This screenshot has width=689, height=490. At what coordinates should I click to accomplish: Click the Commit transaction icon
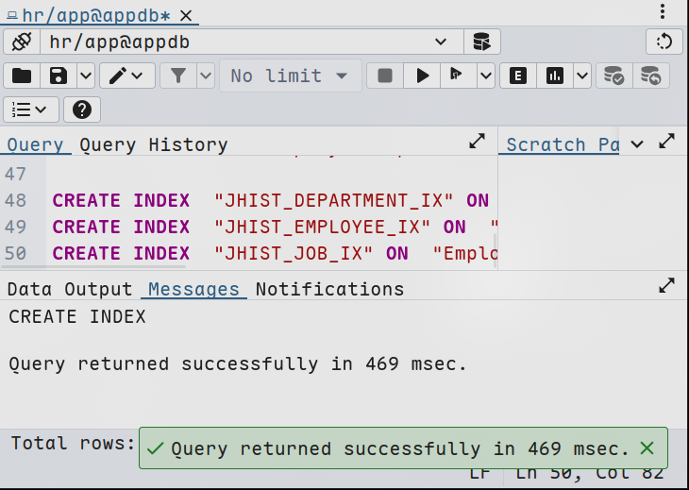pos(613,76)
